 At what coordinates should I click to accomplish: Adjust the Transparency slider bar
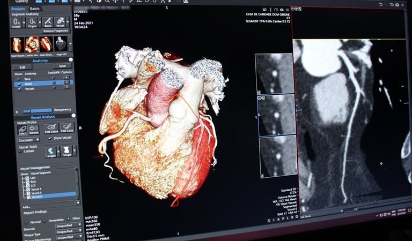38,111
